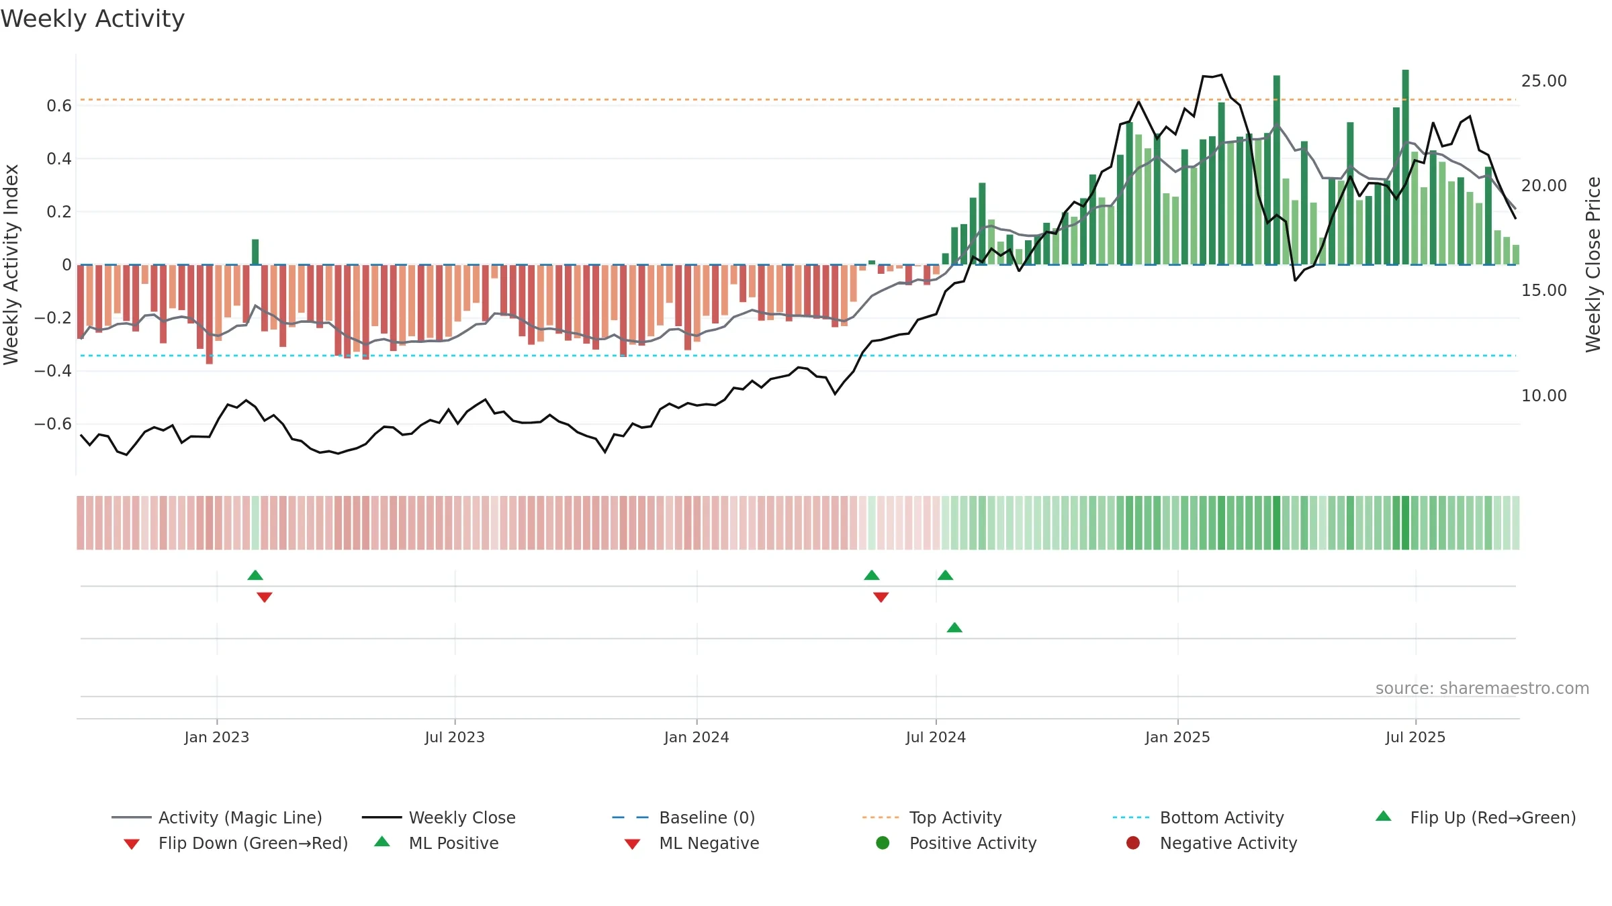Click the red Flip Down triangle in legend
The width and height of the screenshot is (1612, 906).
coord(132,844)
